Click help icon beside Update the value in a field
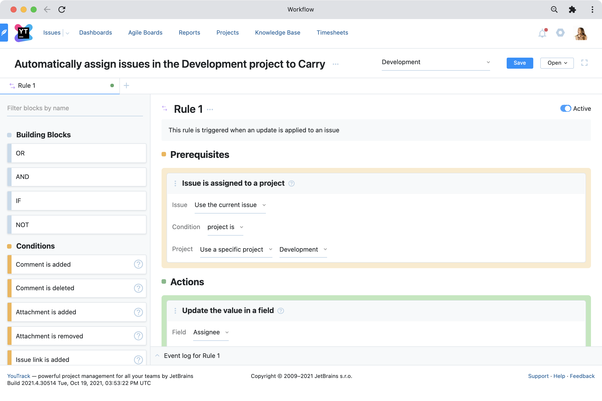Screen dimensions: 602x401 tap(281, 311)
